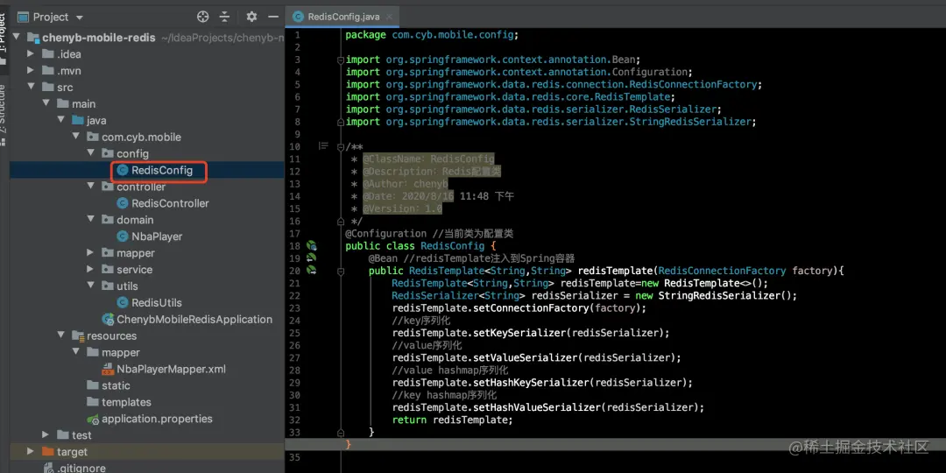Viewport: 946px width, 473px height.
Task: Click the application.properties Spring icon
Action: pyautogui.click(x=93, y=419)
